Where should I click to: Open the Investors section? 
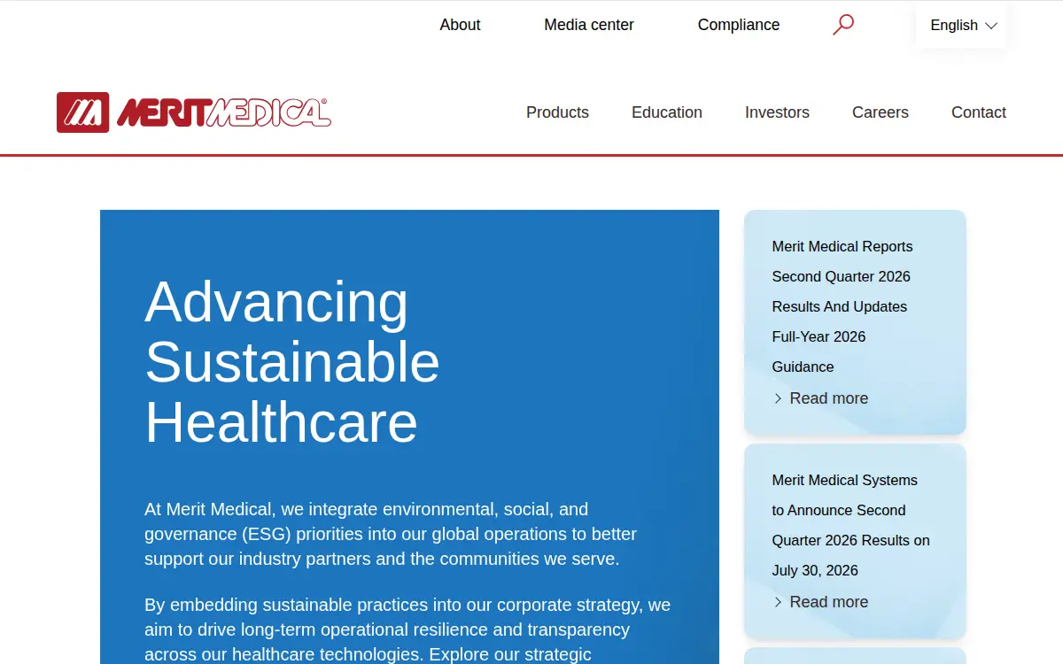(777, 112)
